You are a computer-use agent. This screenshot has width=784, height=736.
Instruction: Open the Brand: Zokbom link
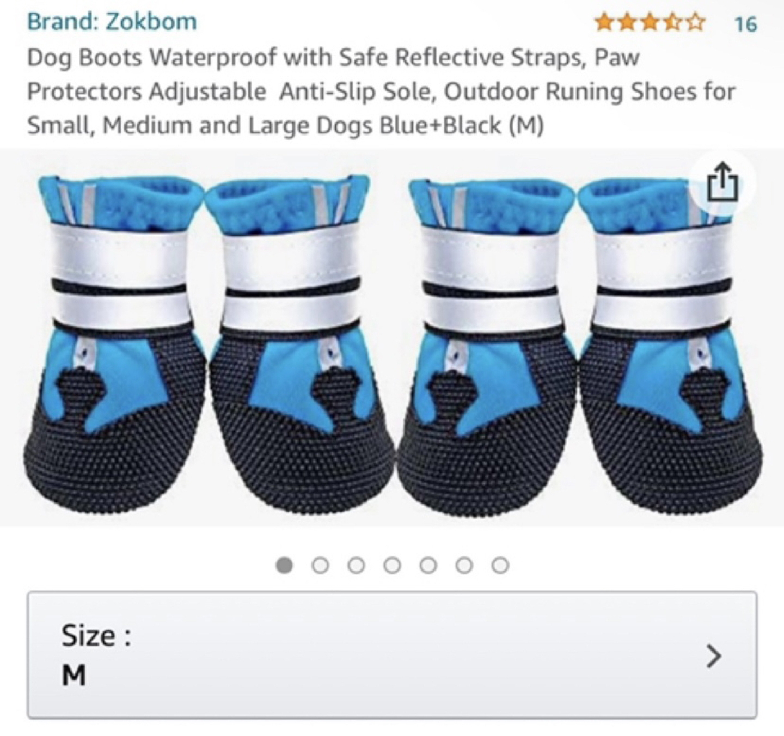coord(112,22)
